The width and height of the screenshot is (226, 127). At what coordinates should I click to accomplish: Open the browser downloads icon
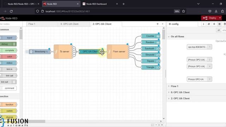(x=216, y=11)
